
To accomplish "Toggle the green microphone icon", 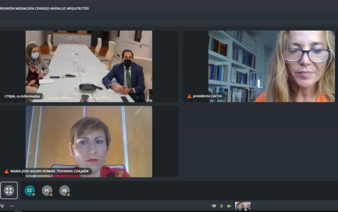I will click(221, 206).
